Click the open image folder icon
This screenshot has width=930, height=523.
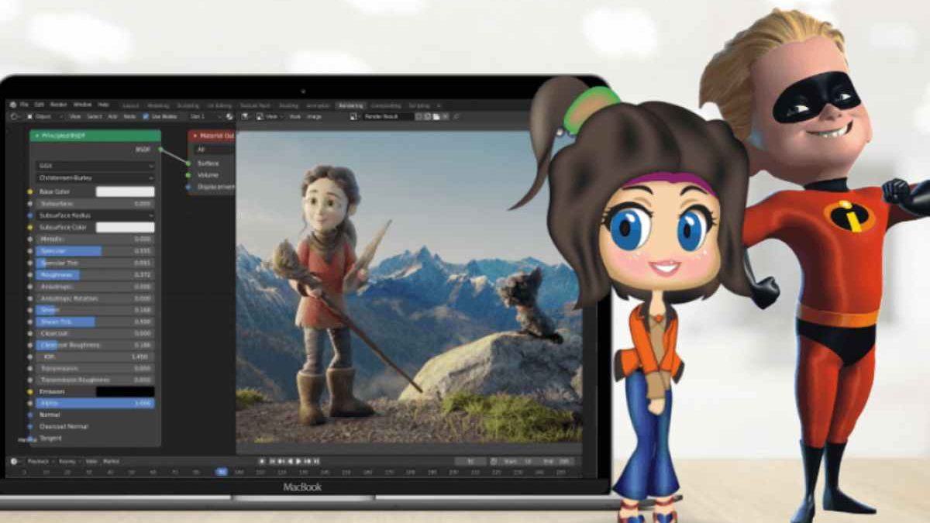coord(436,116)
